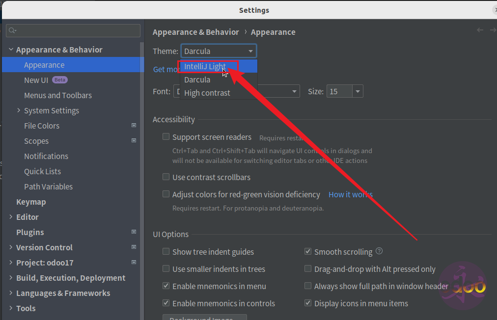This screenshot has height=320, width=497.
Task: Expand Build, Execution, Deployment section
Action: [11, 277]
